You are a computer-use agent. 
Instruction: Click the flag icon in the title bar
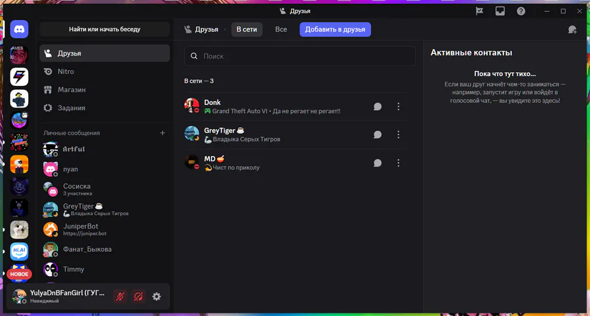coord(479,11)
